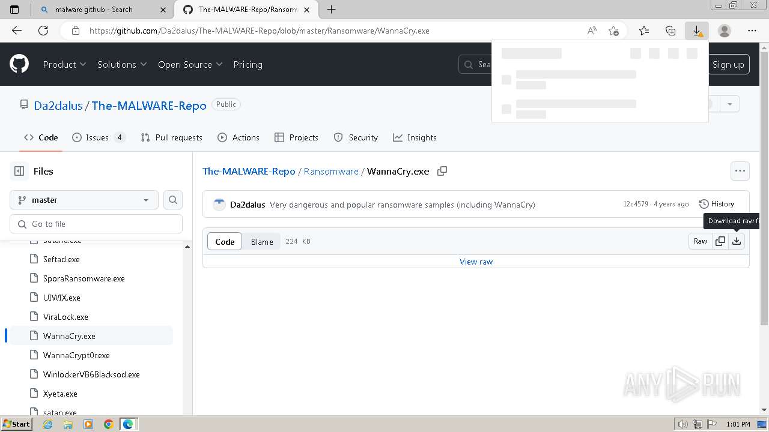Click the Raw button
The image size is (769, 432).
pos(701,241)
